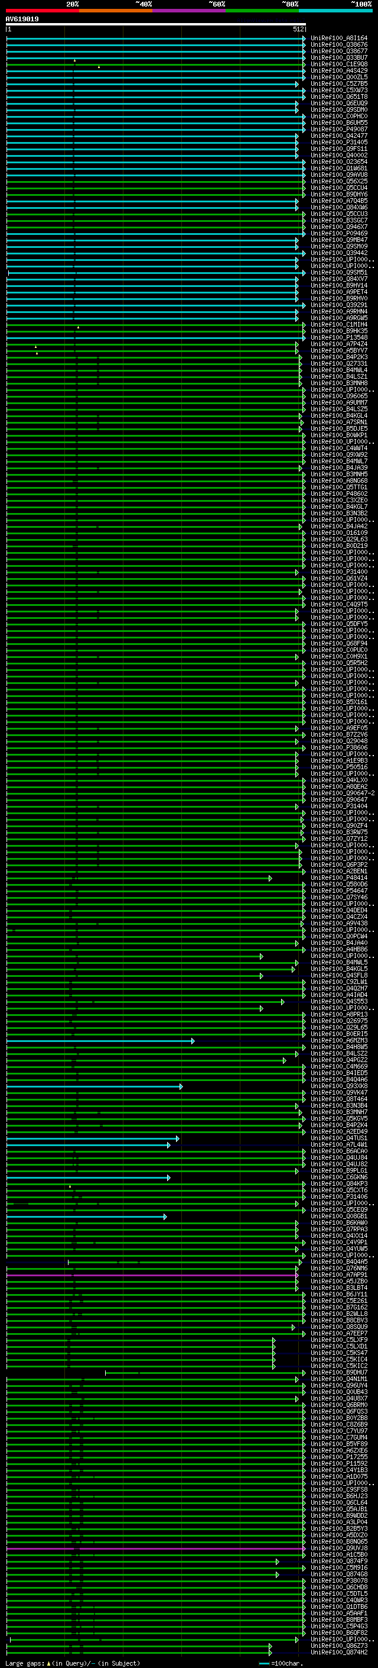Select the UniRef100_A6MZM3 label
This screenshot has height=1668, width=378.
point(339,1041)
